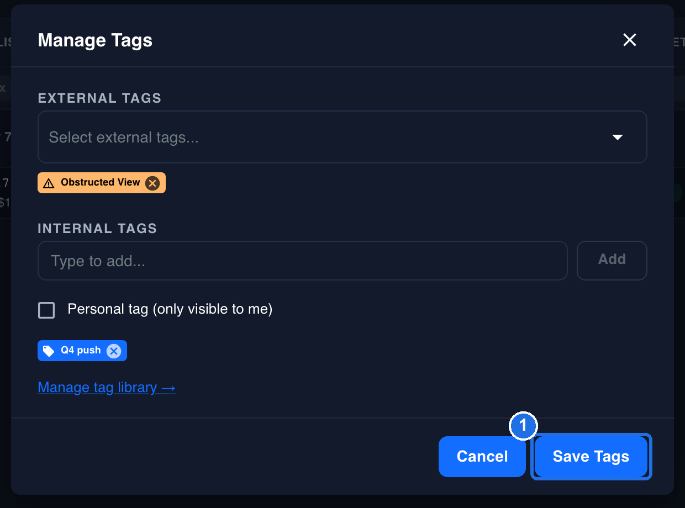Image resolution: width=685 pixels, height=508 pixels.
Task: Click the Q4 push tag label
Action: (81, 350)
